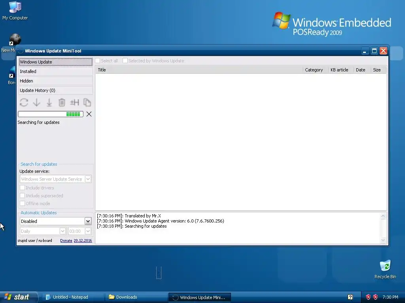Click the log scrollbar up arrow
The height and width of the screenshot is (303, 405).
383,216
